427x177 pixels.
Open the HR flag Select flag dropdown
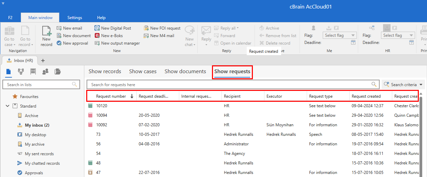click(398, 35)
